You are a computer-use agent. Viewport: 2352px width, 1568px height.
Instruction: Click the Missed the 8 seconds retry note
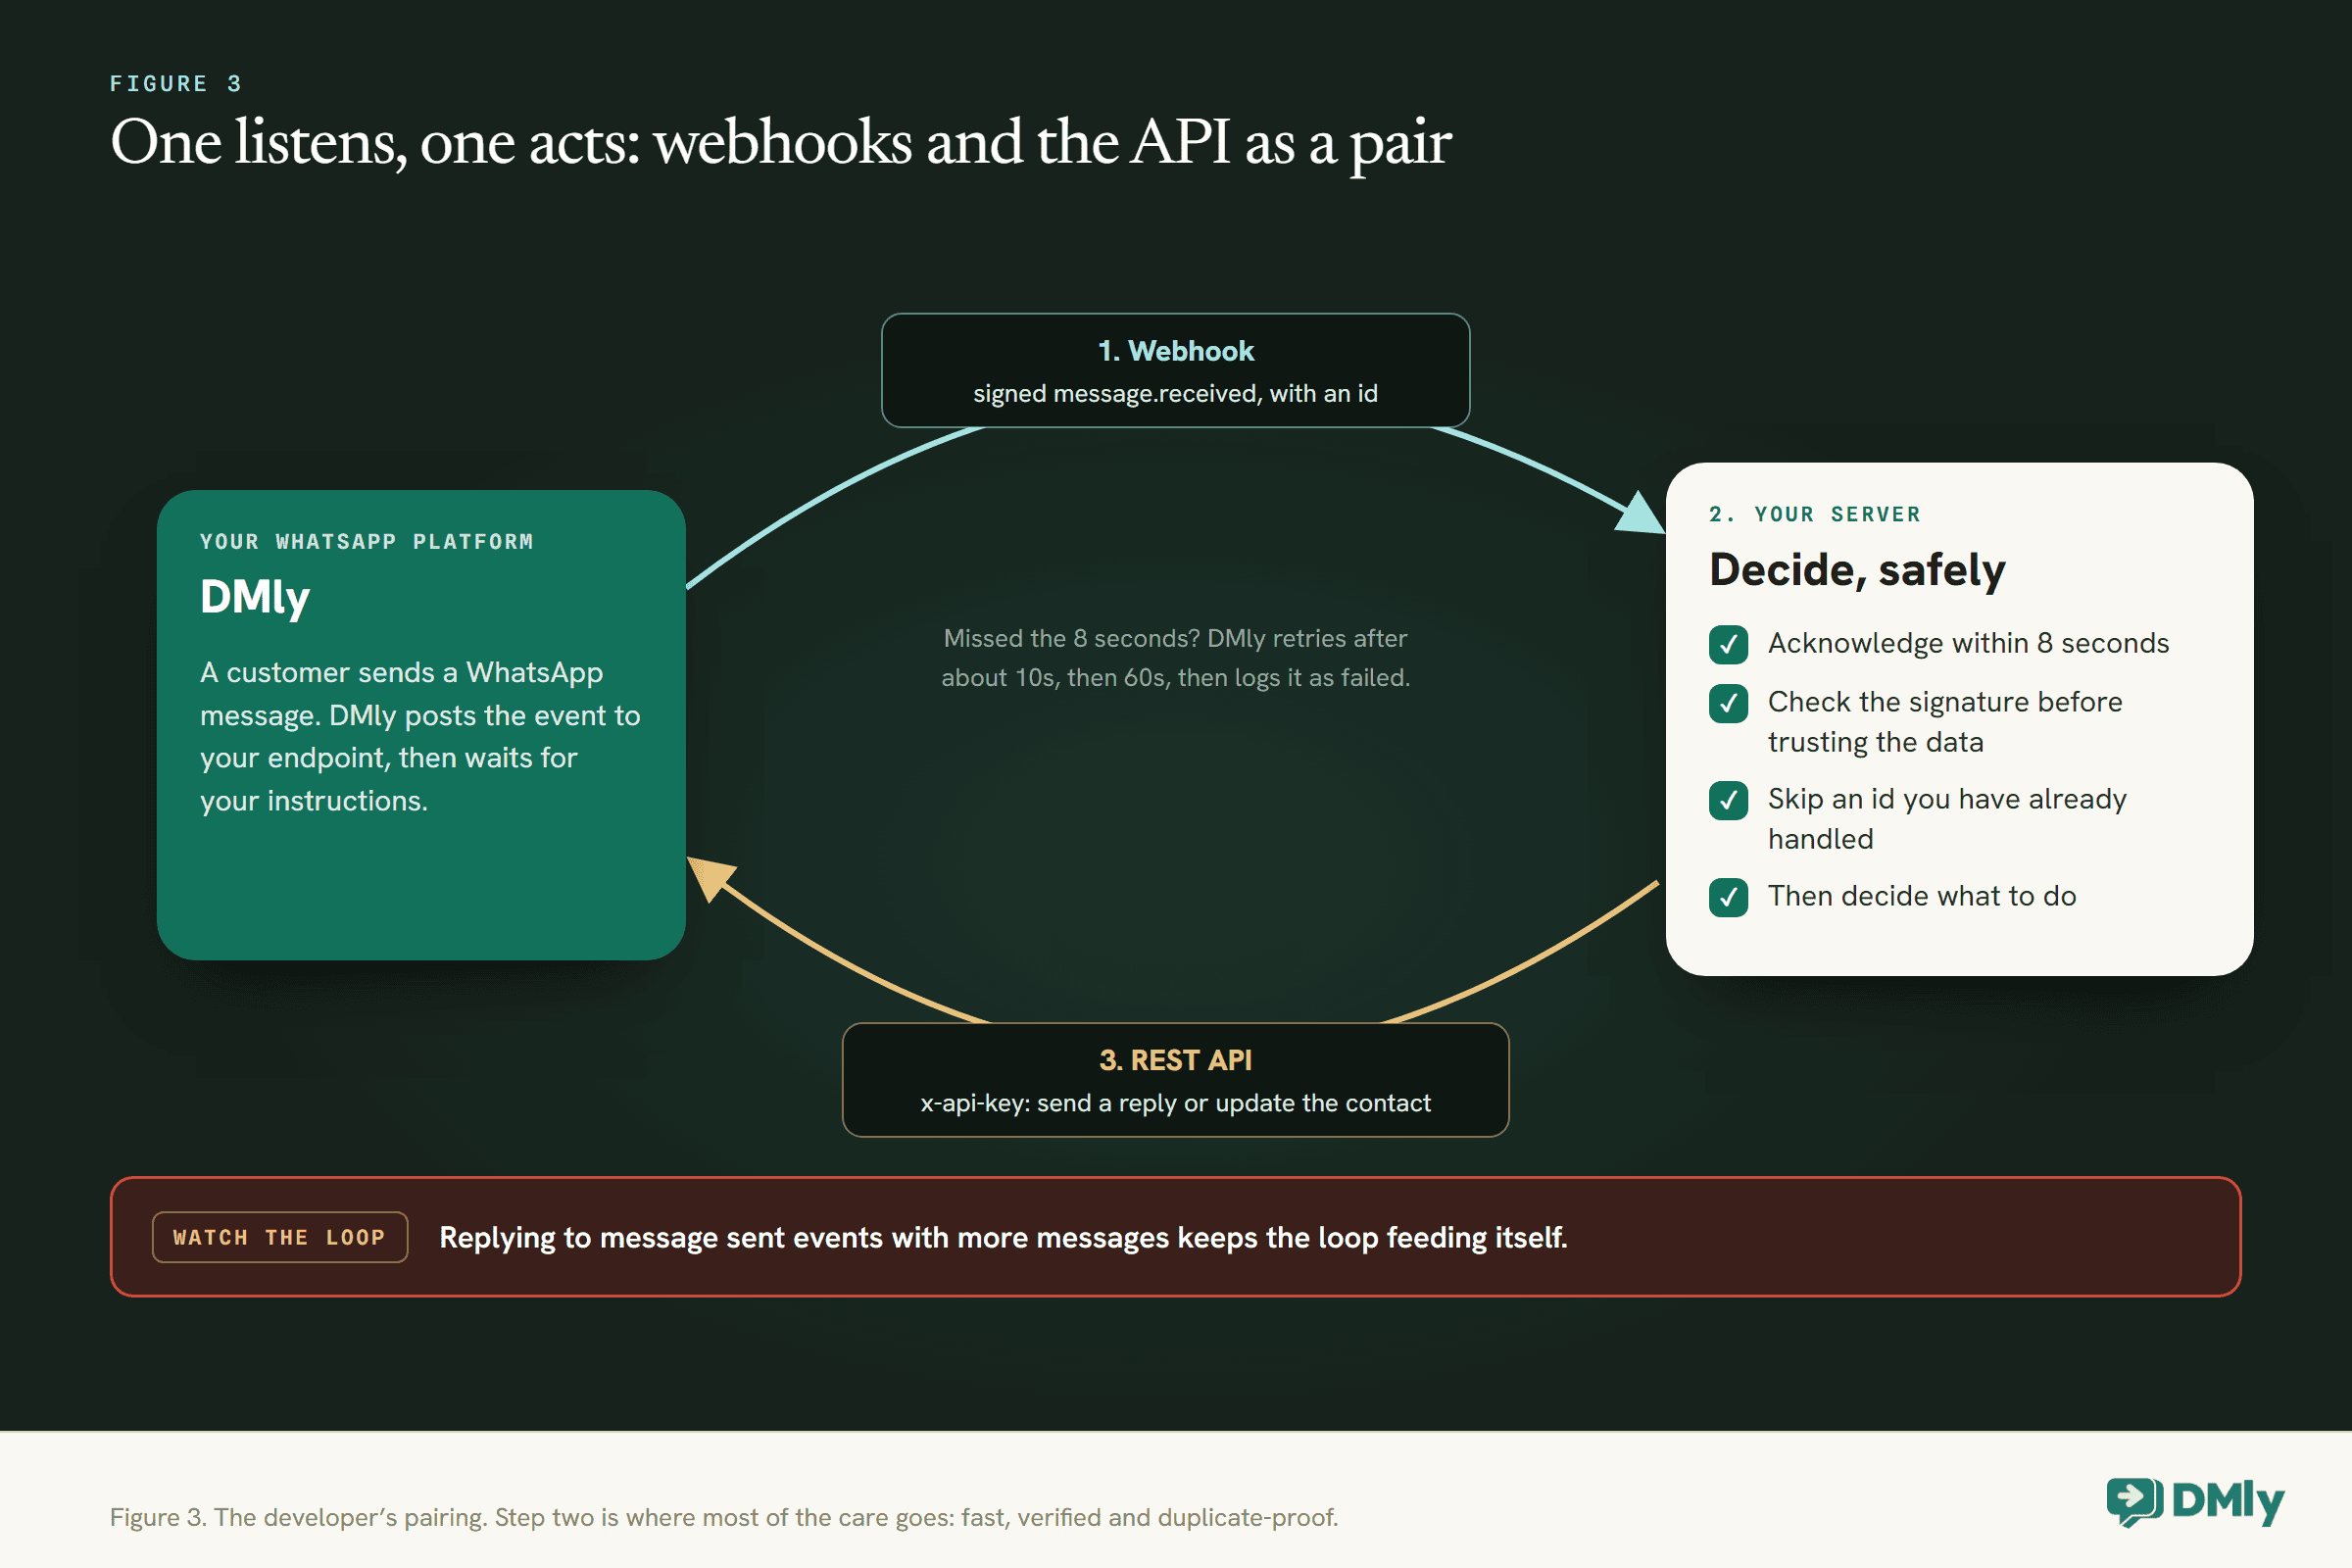coord(1175,658)
